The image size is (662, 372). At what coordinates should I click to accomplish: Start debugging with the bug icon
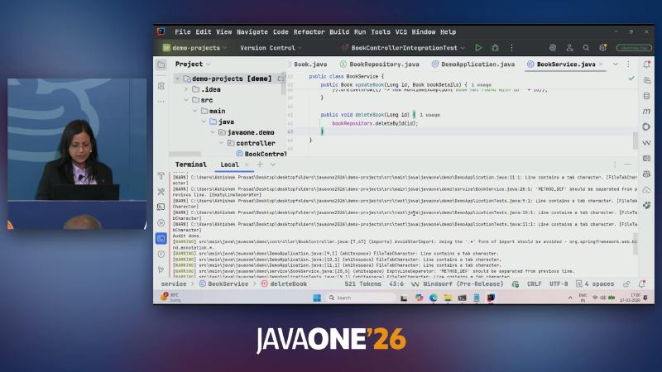pyautogui.click(x=495, y=48)
